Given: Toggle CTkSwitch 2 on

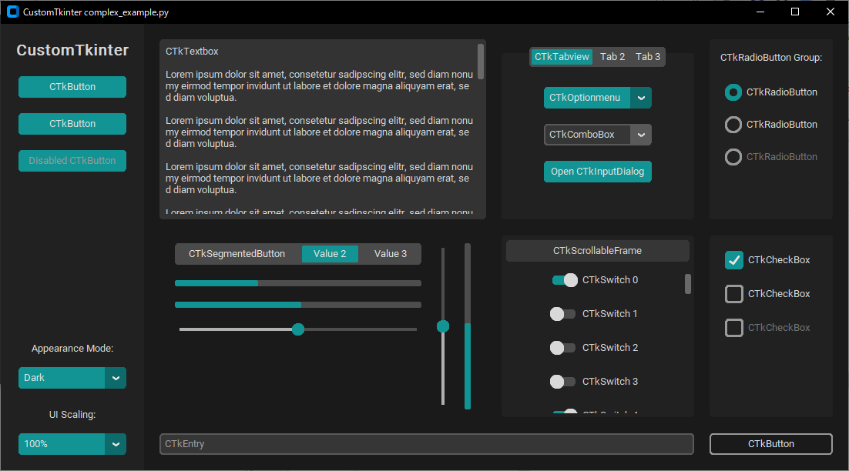Looking at the screenshot, I should [x=562, y=348].
